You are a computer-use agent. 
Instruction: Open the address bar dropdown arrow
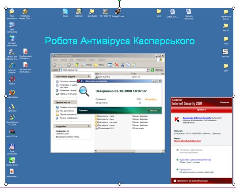tap(148, 70)
